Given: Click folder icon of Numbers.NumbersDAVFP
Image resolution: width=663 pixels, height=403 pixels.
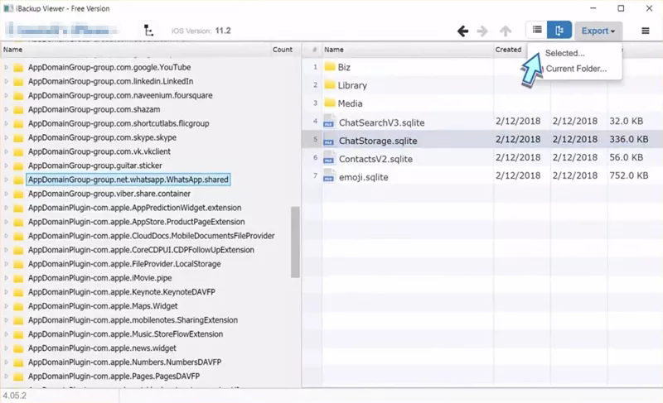Looking at the screenshot, I should pyautogui.click(x=18, y=362).
